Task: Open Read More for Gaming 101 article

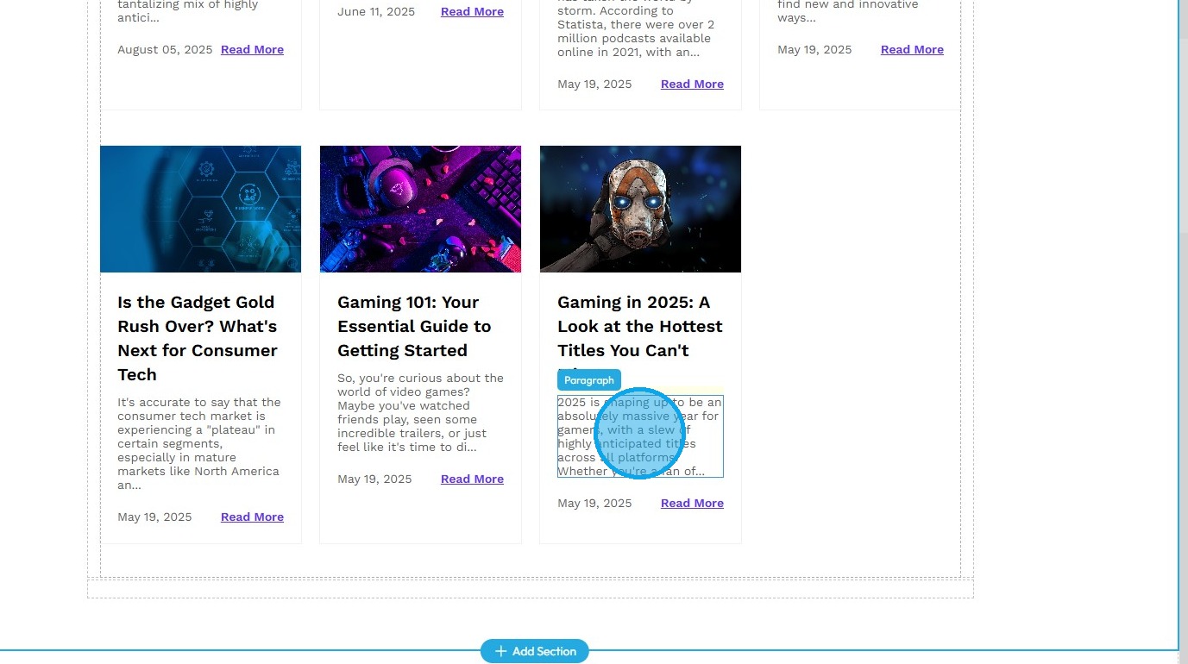Action: coord(472,479)
